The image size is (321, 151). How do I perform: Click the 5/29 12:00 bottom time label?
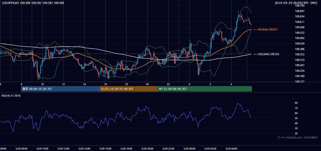pyautogui.click(x=63, y=149)
